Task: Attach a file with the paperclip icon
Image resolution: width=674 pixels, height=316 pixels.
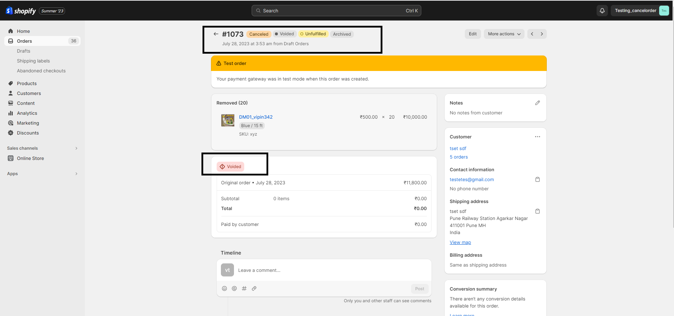Action: (254, 288)
